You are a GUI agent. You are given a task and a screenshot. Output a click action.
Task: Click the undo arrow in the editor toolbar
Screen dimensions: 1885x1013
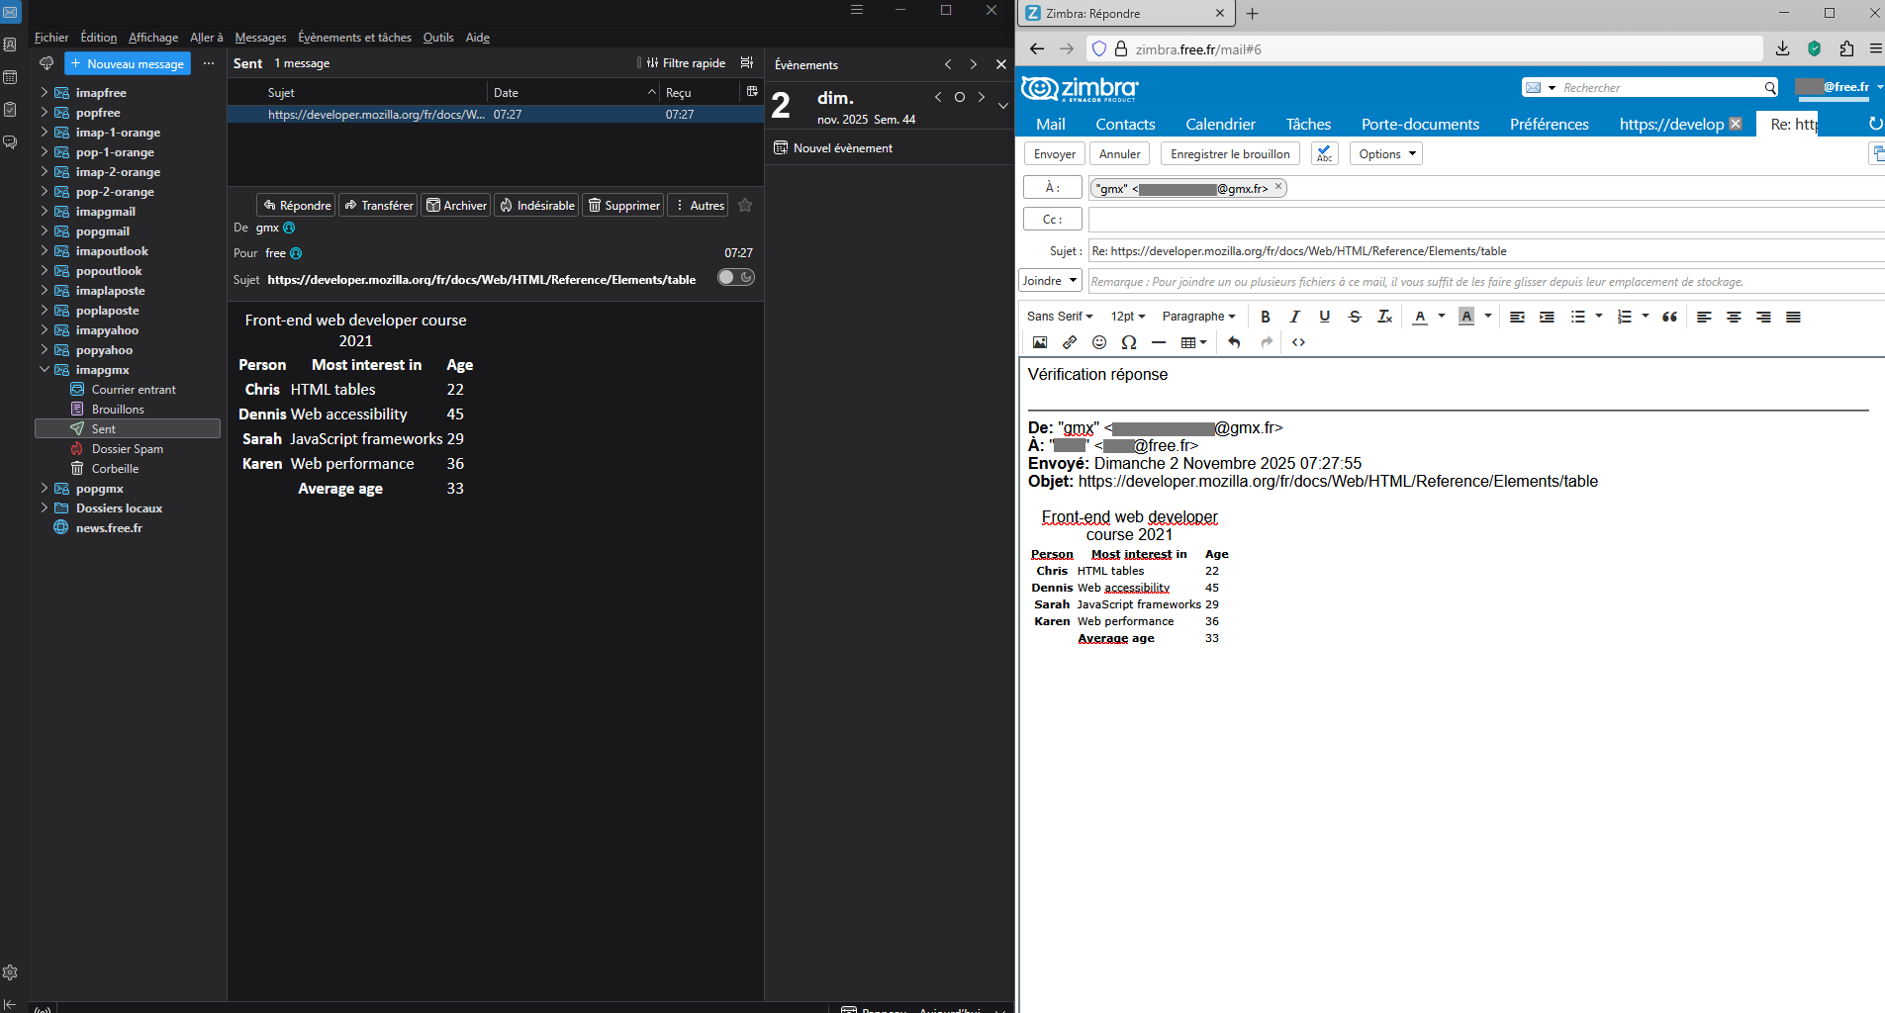pyautogui.click(x=1234, y=342)
